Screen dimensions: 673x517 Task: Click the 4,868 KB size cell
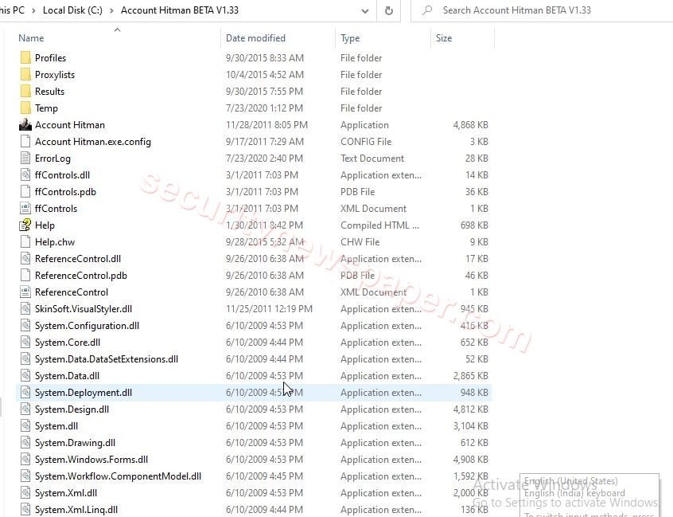[470, 125]
